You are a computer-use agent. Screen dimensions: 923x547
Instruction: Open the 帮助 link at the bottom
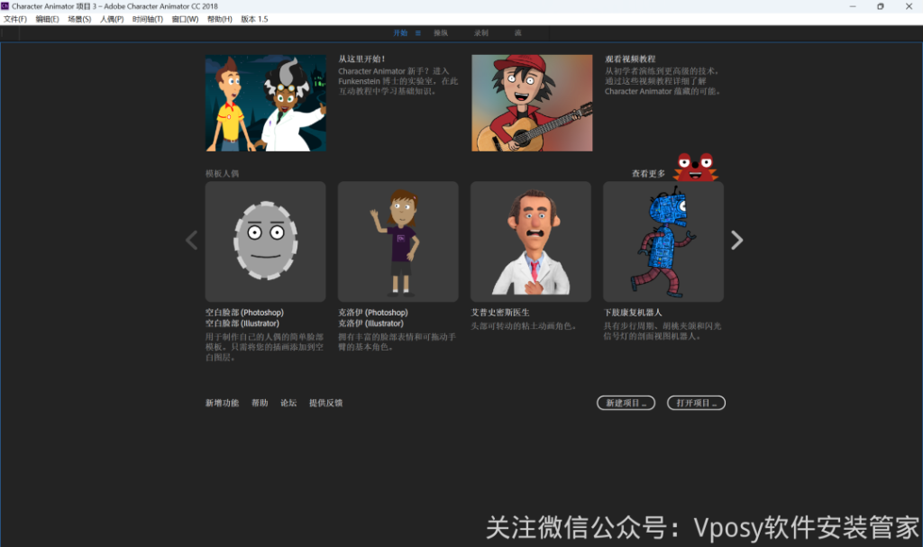[x=260, y=404]
